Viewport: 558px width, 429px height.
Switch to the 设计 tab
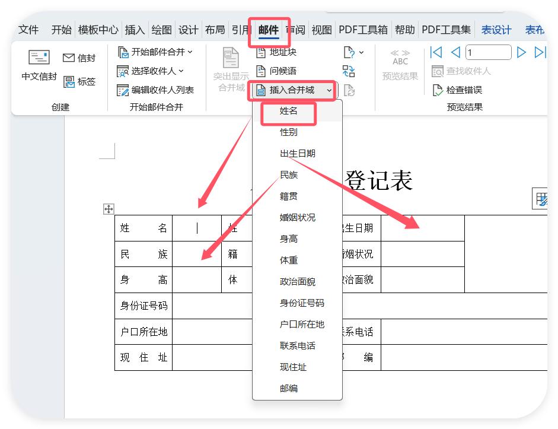click(x=188, y=30)
